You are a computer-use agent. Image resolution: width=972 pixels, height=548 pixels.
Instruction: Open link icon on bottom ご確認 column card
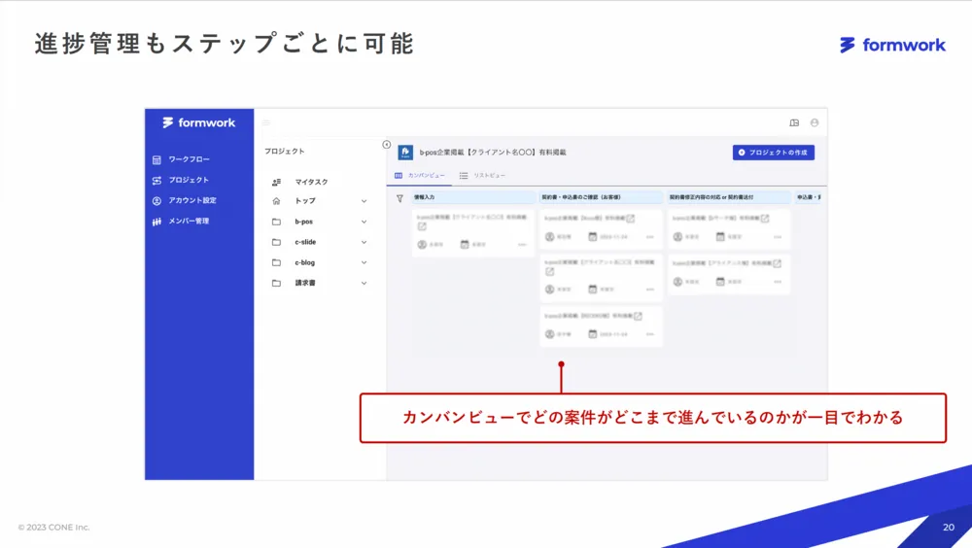pyautogui.click(x=638, y=316)
